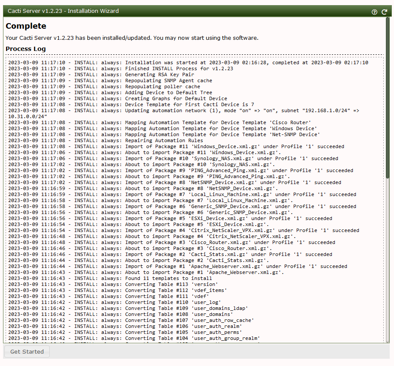This screenshot has height=366, width=394.
Task: Click log line 'Creating Graphs for Default Device'
Action: [117, 99]
